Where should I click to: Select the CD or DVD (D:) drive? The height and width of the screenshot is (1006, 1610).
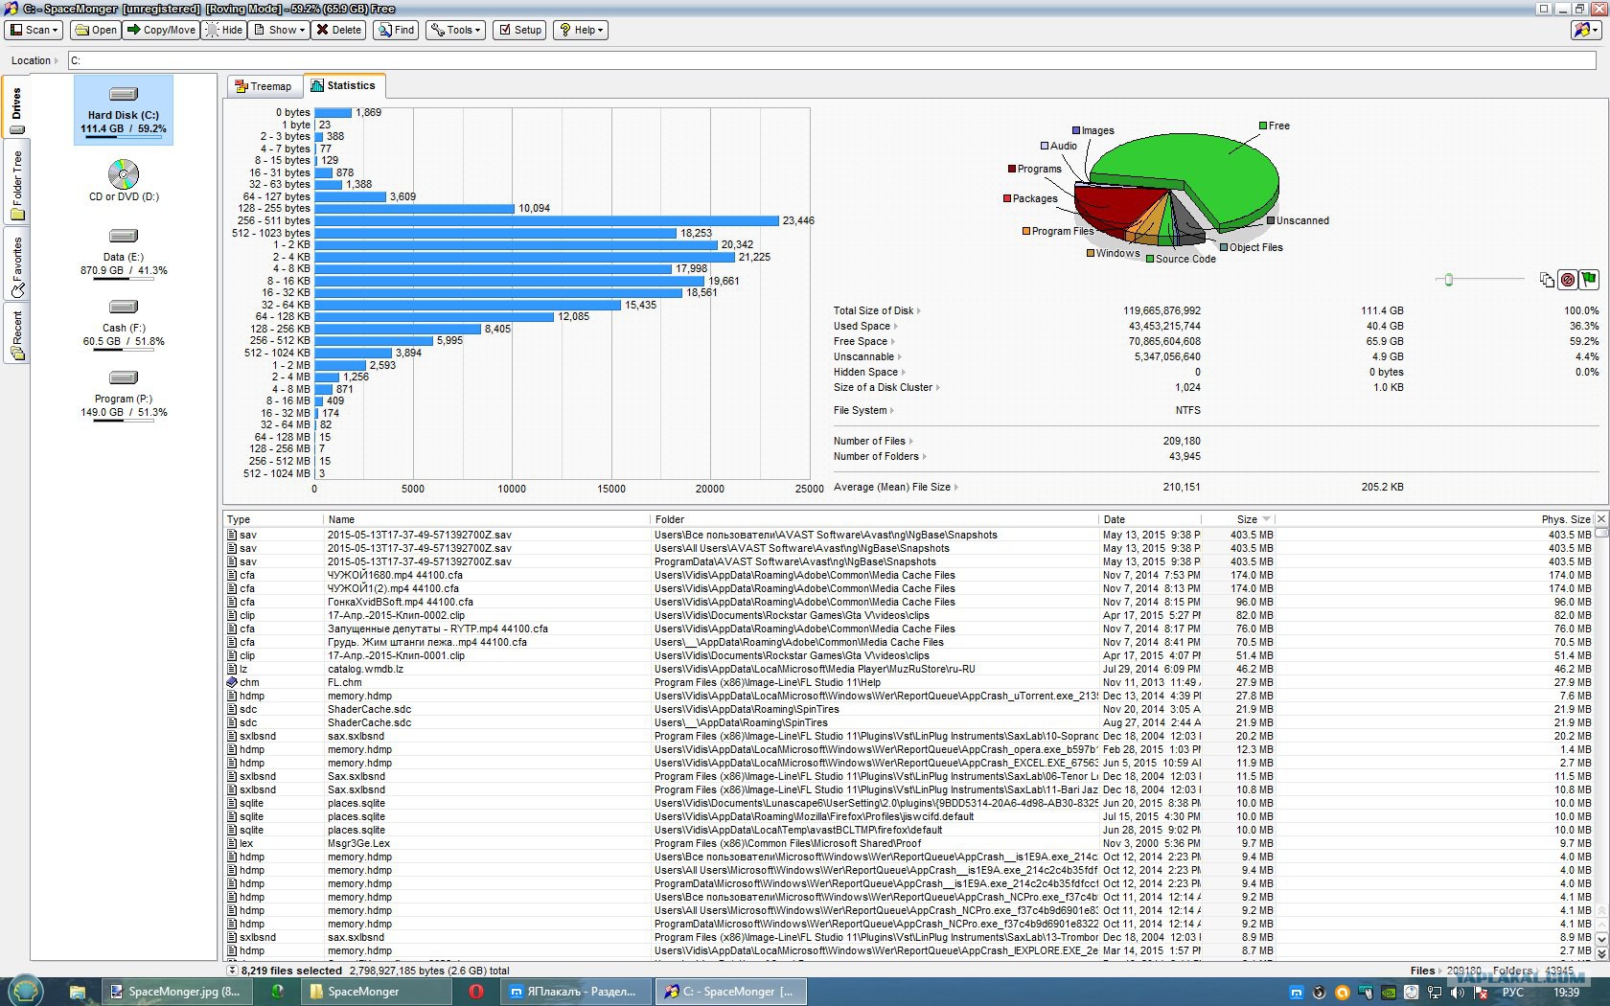[x=124, y=174]
